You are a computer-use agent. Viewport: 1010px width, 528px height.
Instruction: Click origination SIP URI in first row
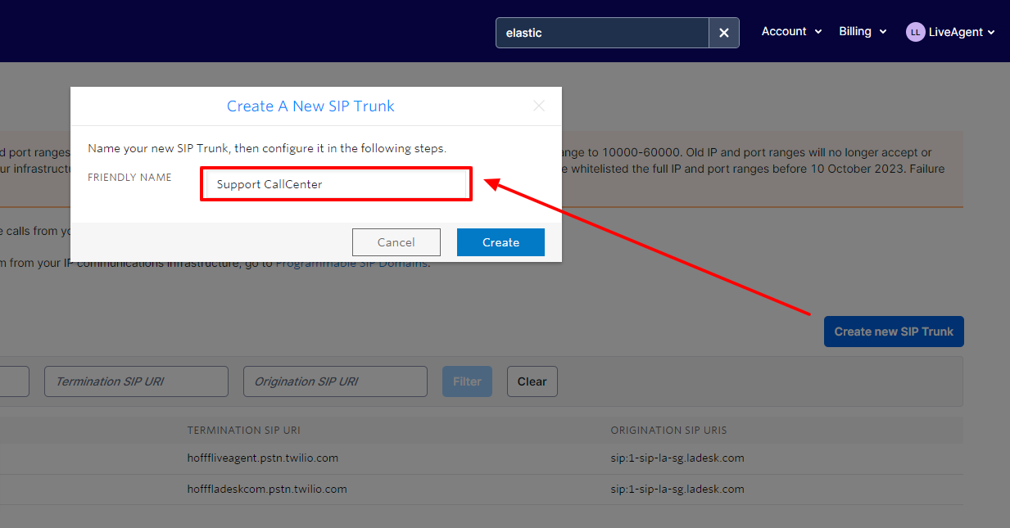[x=677, y=458]
